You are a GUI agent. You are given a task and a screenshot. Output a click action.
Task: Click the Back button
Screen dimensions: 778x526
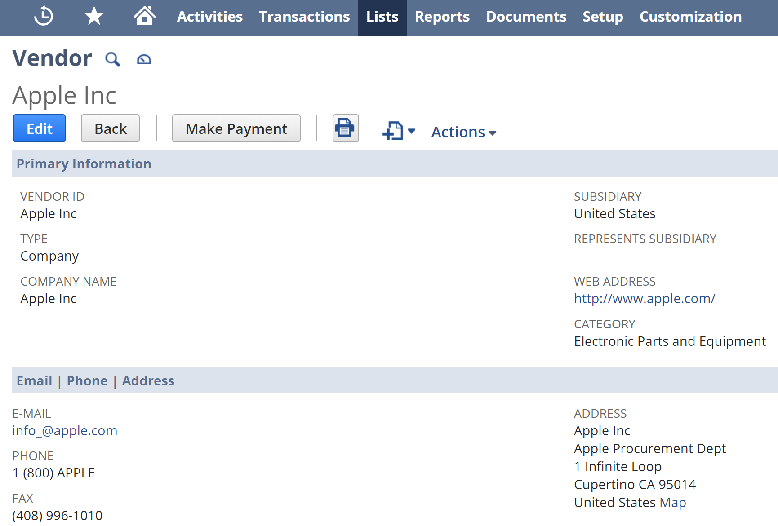click(110, 128)
